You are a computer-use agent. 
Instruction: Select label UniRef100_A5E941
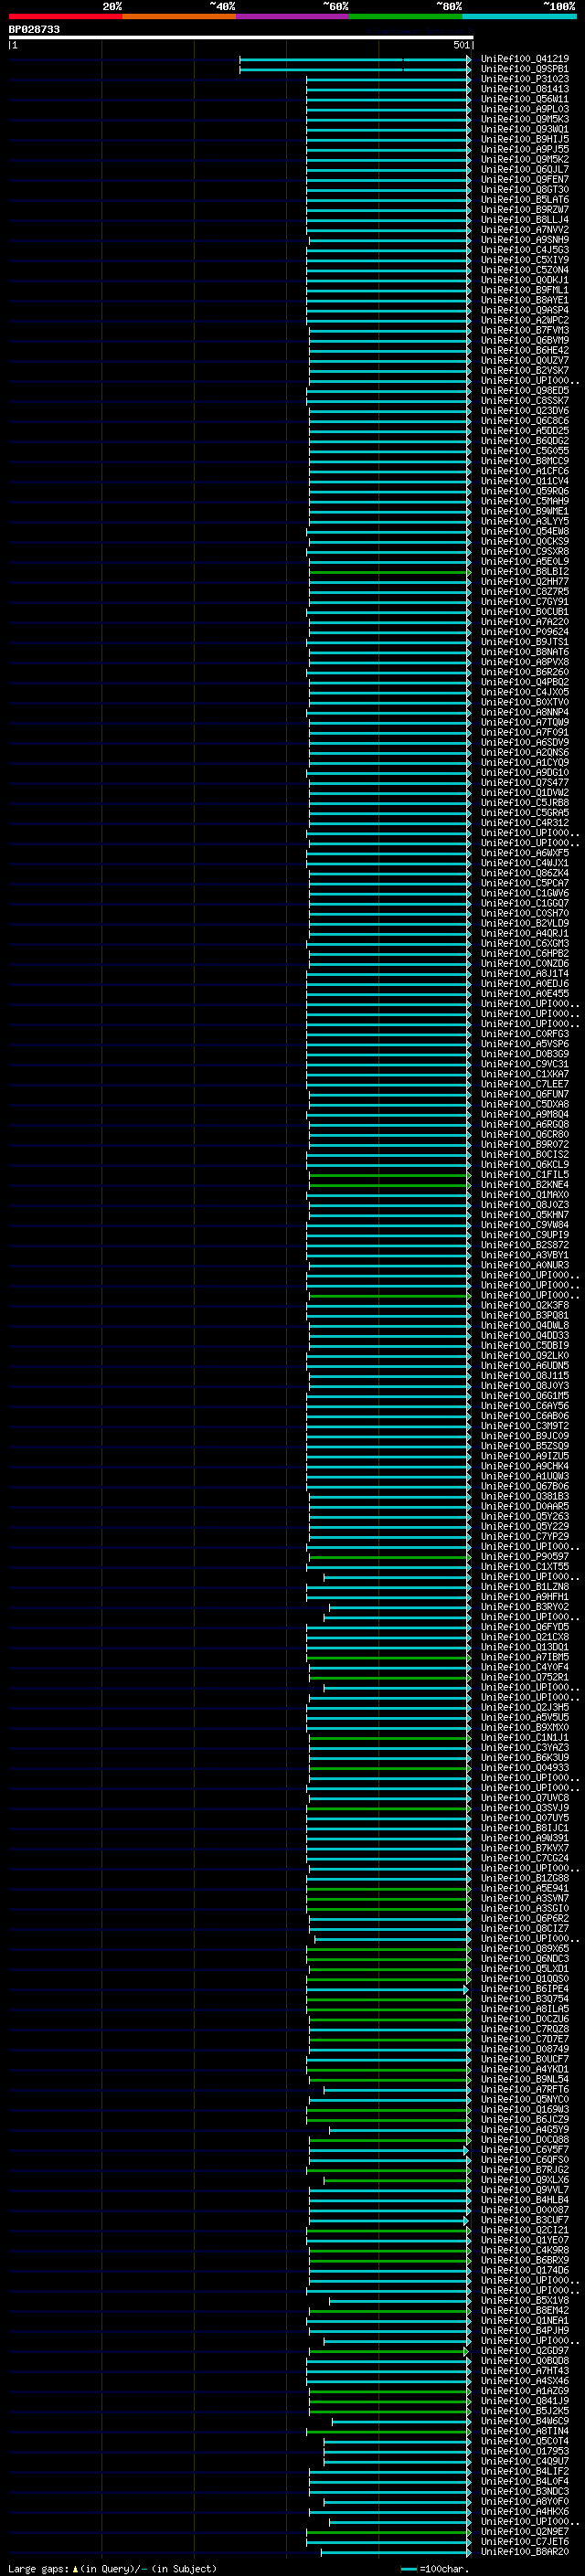click(525, 1888)
